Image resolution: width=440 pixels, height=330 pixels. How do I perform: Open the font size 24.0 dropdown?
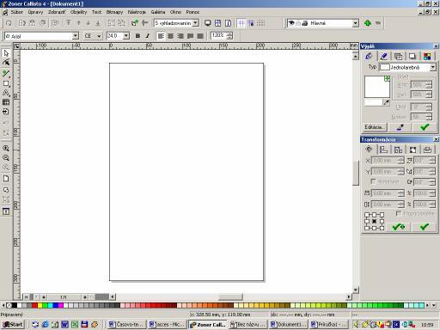(x=126, y=36)
